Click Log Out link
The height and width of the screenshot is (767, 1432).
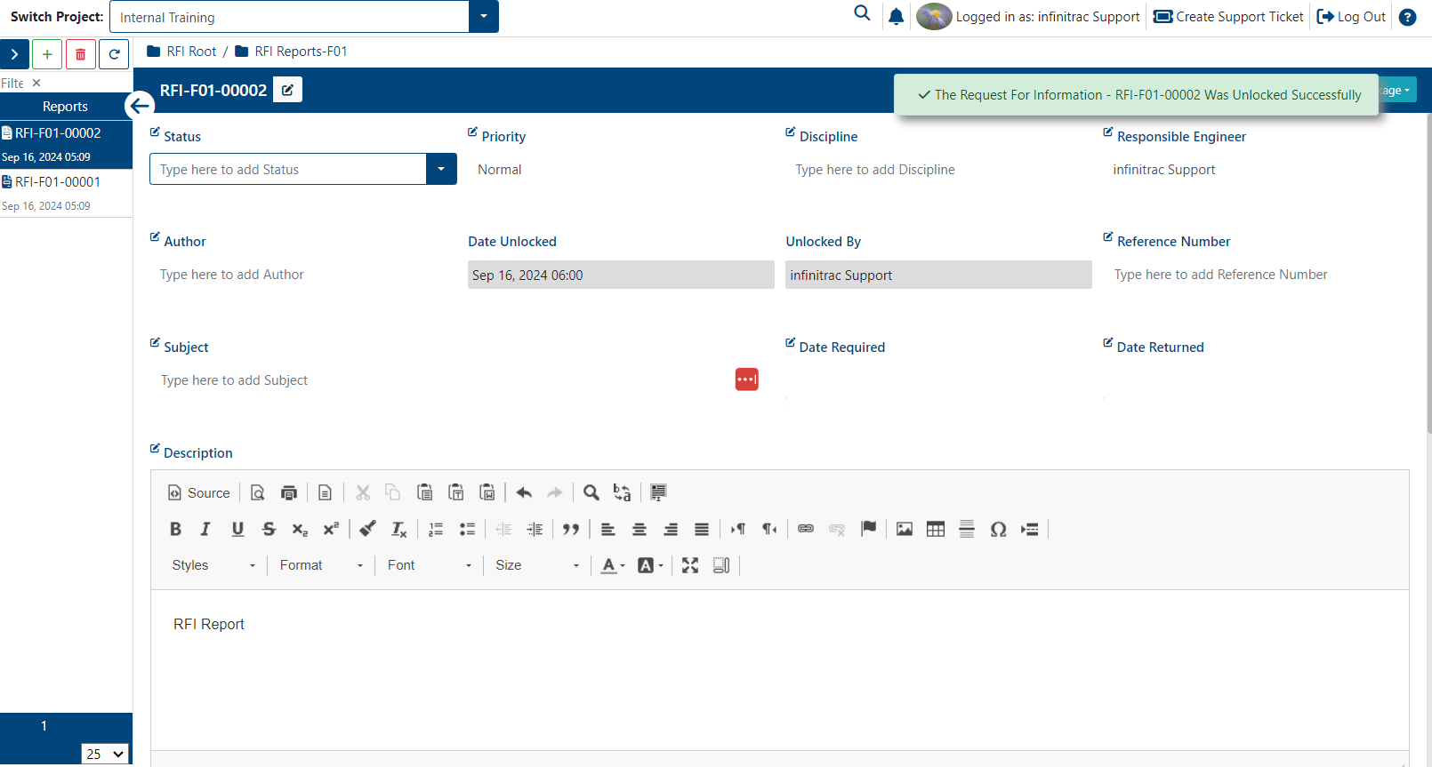[1351, 17]
